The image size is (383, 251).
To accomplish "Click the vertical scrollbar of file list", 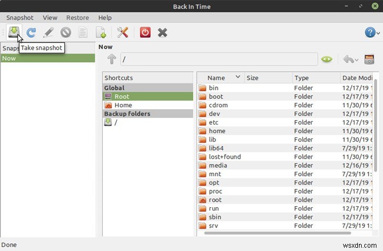I will pyautogui.click(x=376, y=125).
